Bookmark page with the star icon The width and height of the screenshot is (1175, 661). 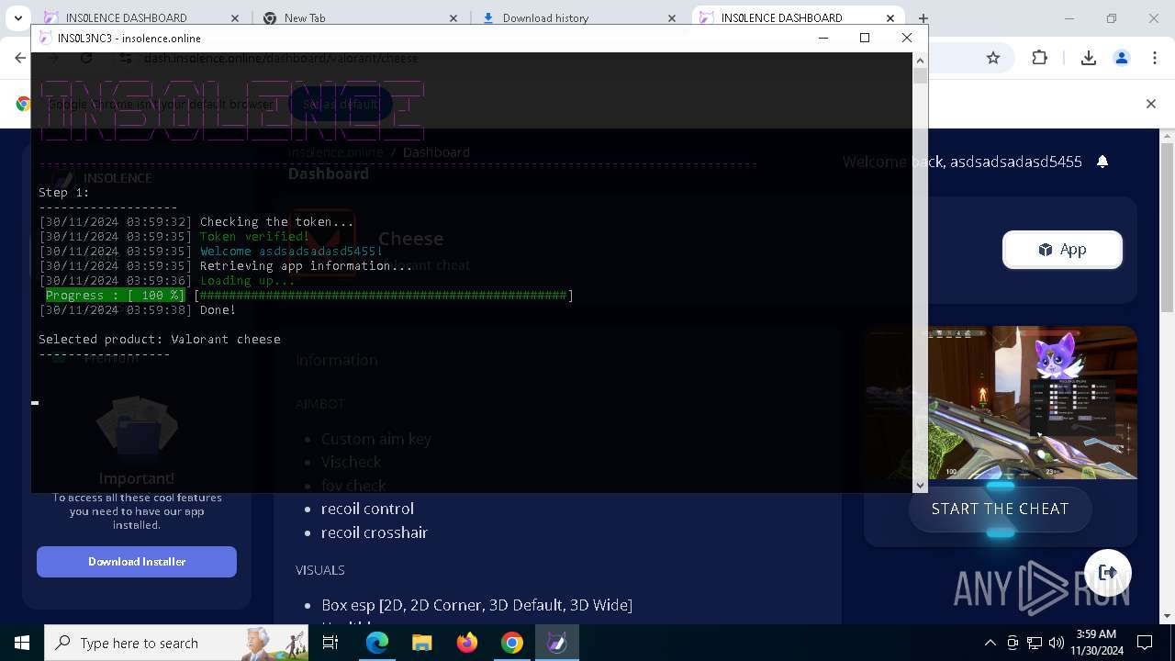click(993, 58)
